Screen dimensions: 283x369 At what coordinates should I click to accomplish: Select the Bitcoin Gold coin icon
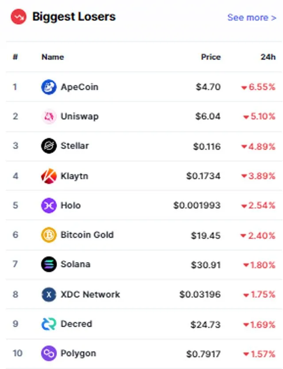click(49, 235)
